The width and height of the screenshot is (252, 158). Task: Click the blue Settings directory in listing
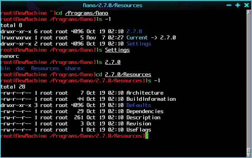[139, 44]
